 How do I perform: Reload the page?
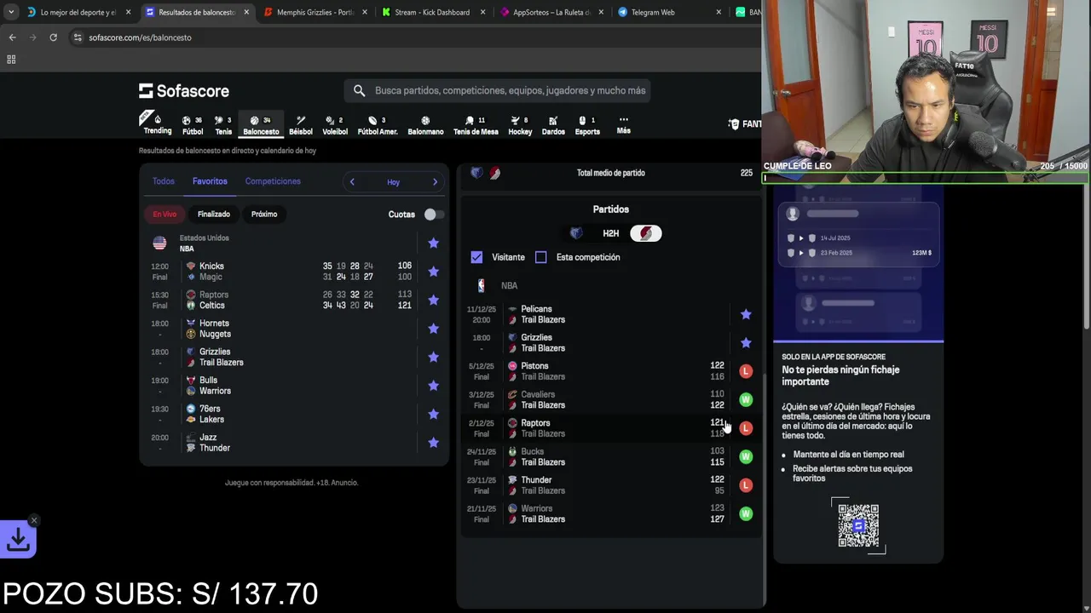53,37
